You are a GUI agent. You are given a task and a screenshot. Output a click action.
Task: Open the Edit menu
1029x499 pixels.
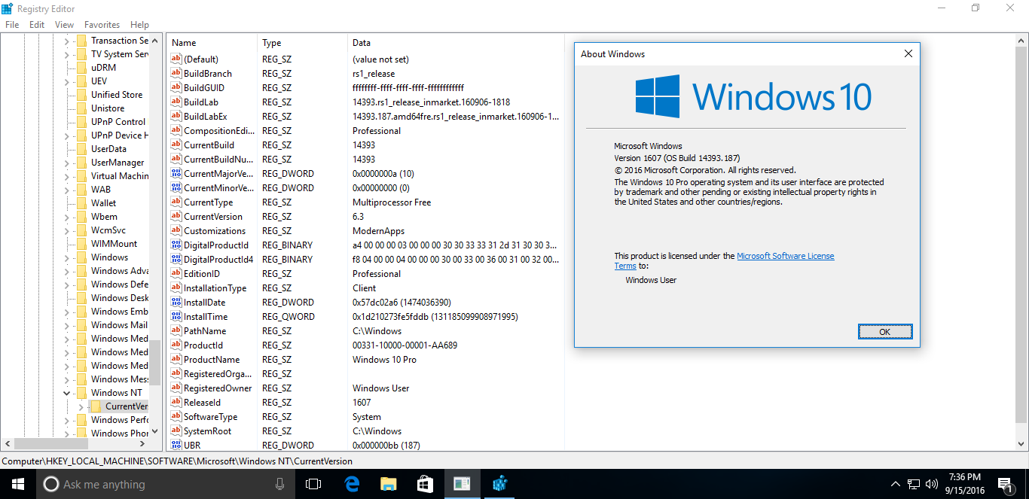pyautogui.click(x=37, y=25)
